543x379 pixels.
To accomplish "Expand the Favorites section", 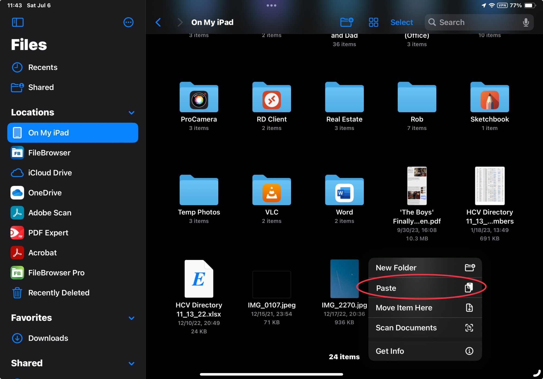I will tap(132, 318).
